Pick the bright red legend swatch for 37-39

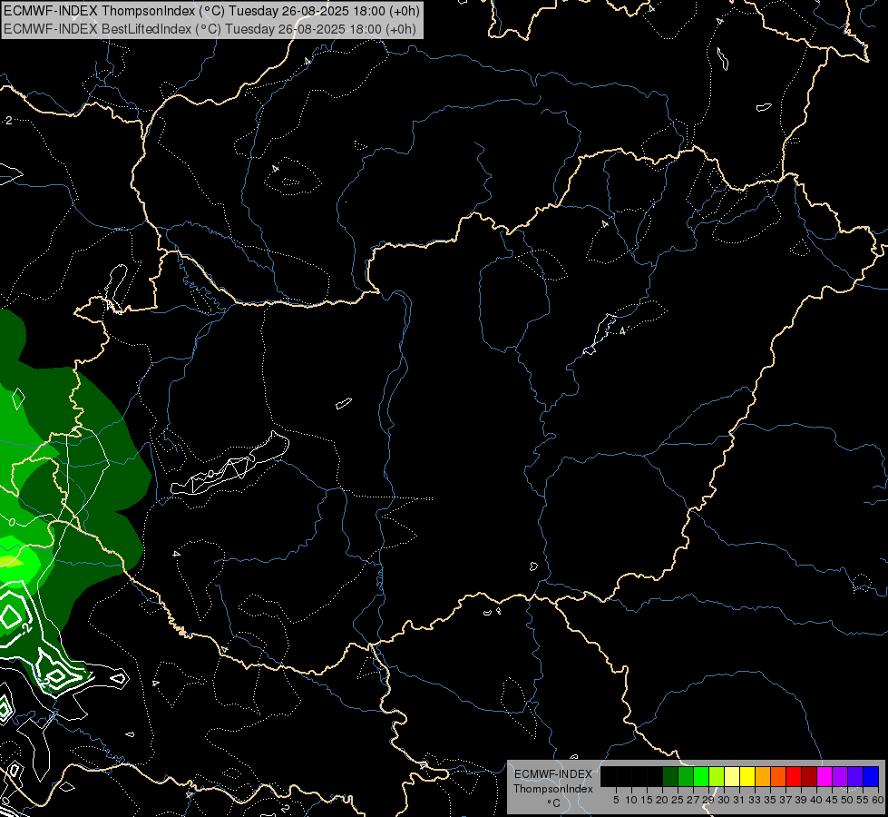click(x=794, y=777)
